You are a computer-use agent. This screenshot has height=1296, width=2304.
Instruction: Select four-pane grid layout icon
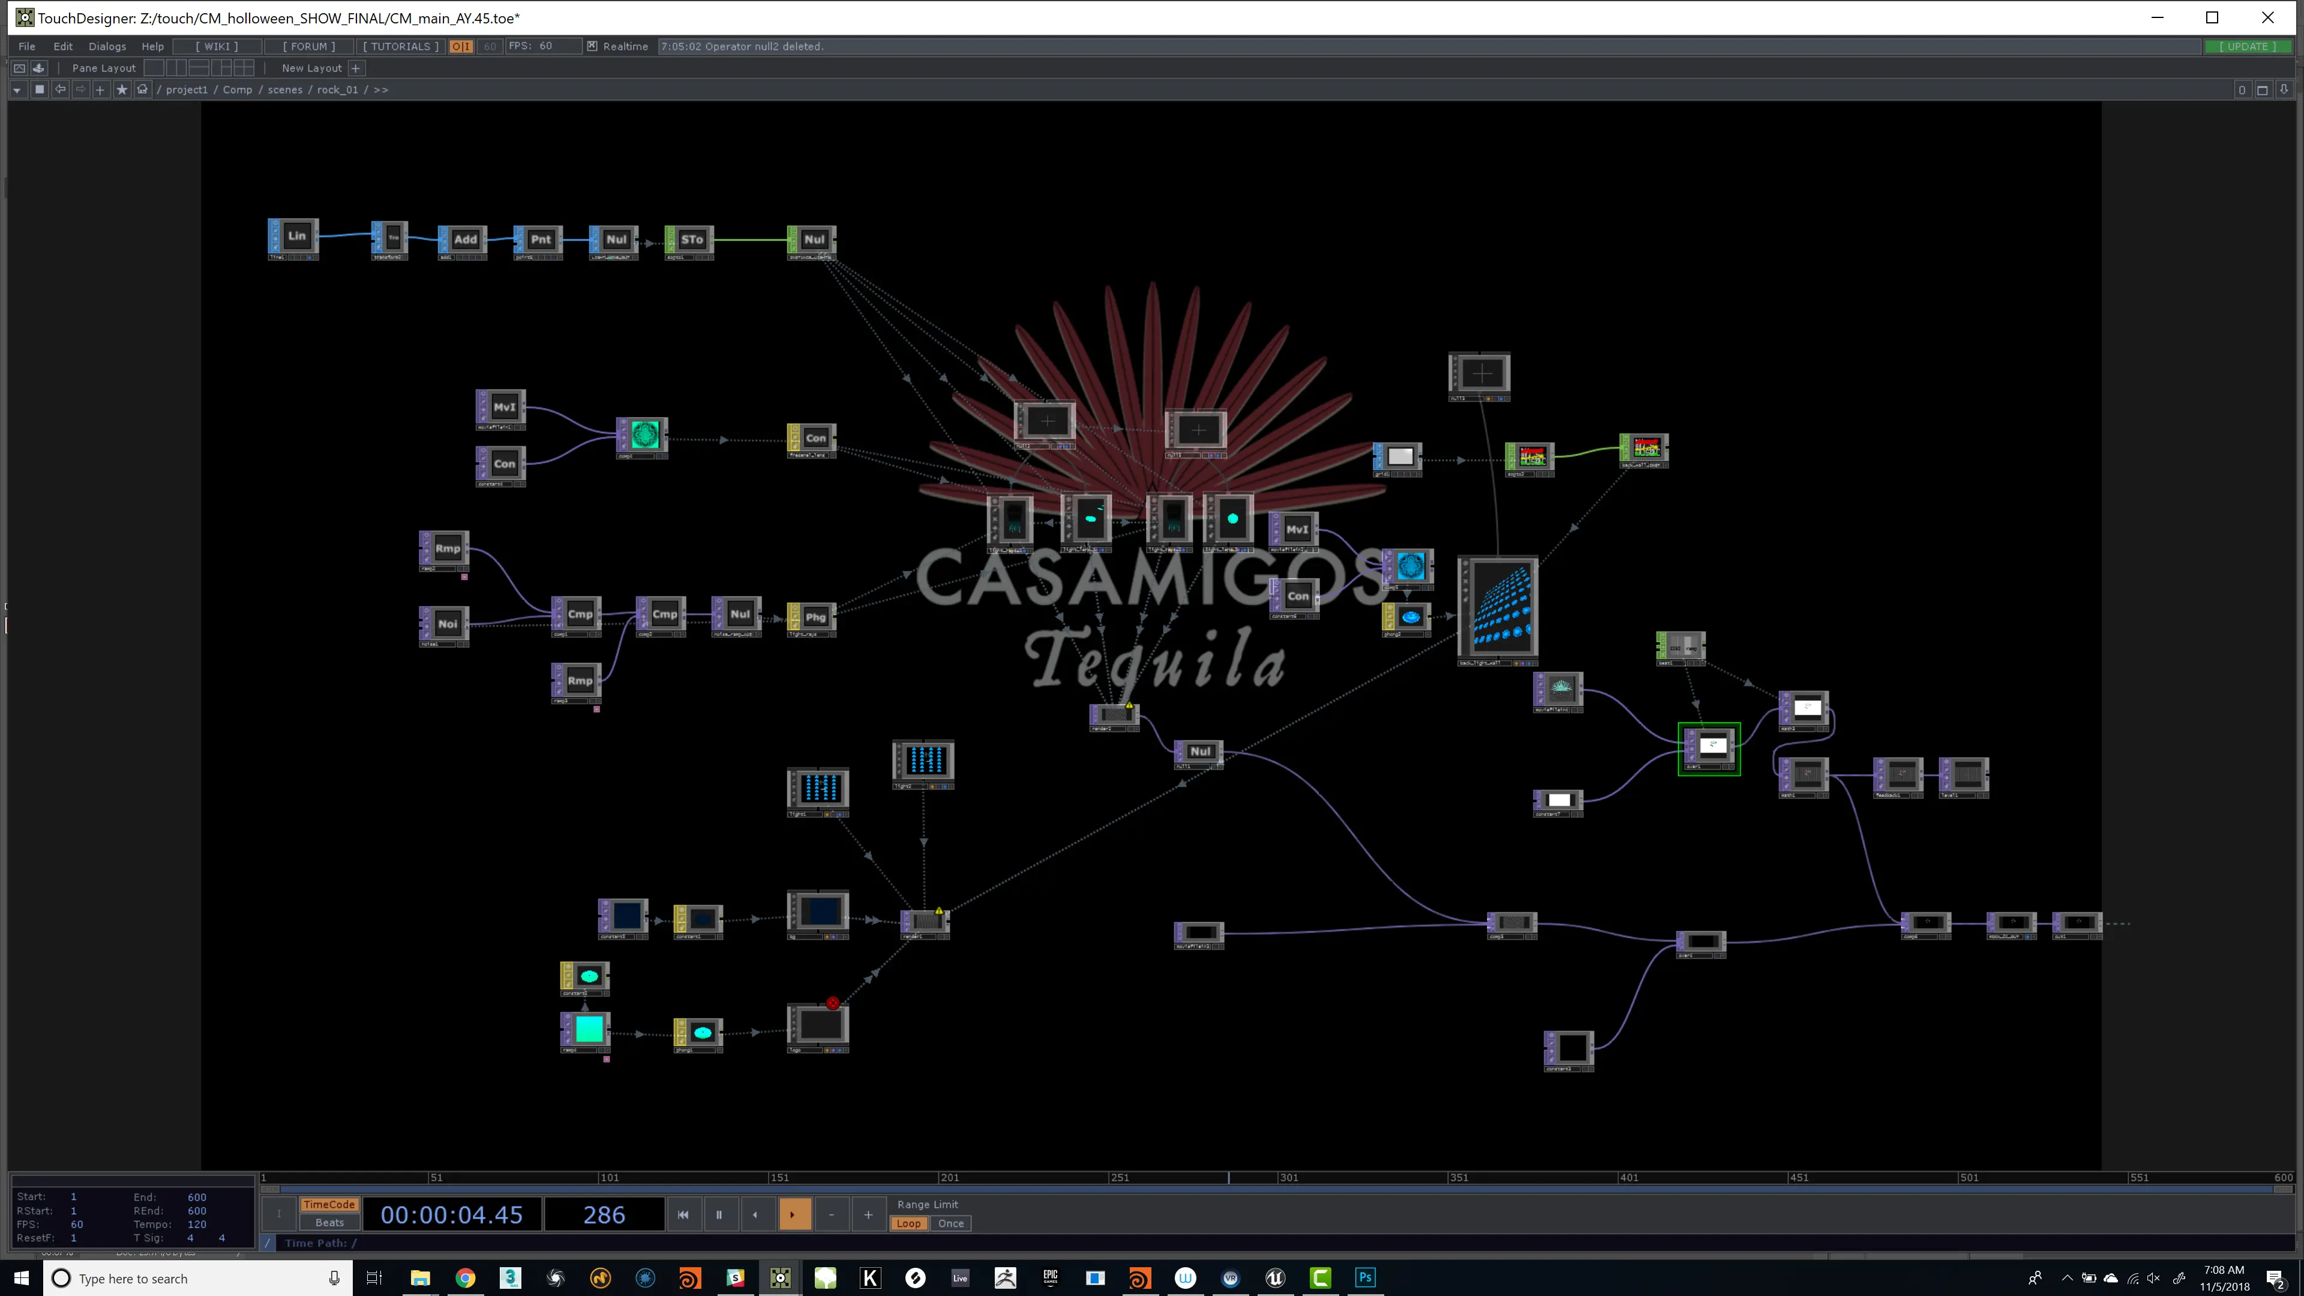click(244, 68)
